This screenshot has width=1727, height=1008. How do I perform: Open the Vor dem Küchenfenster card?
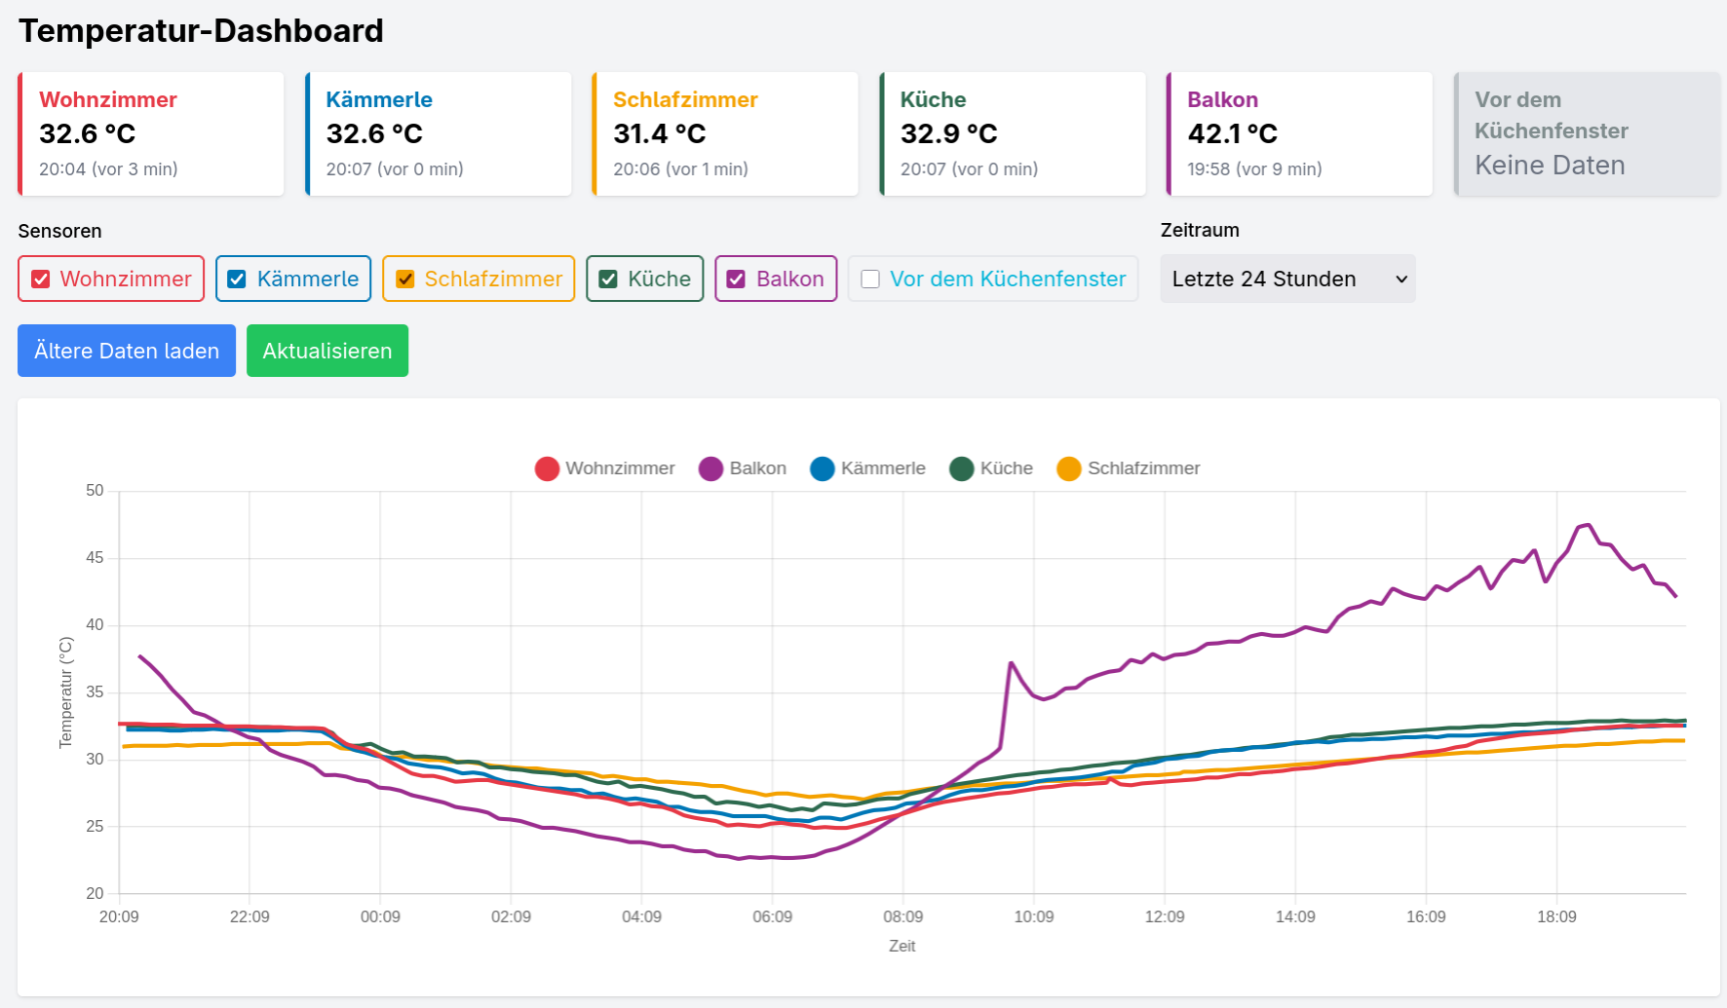1587,133
